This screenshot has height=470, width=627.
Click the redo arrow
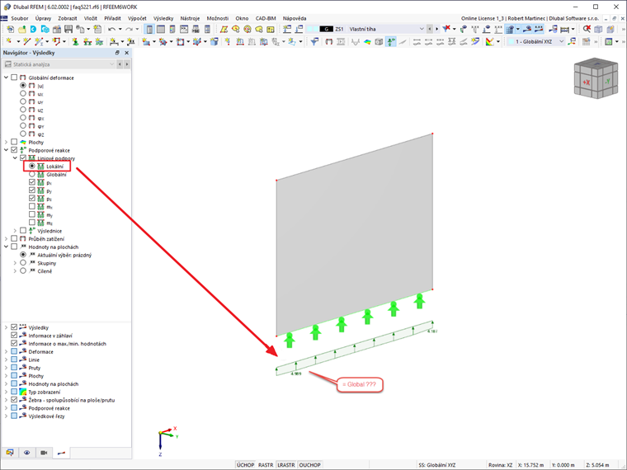click(x=129, y=29)
